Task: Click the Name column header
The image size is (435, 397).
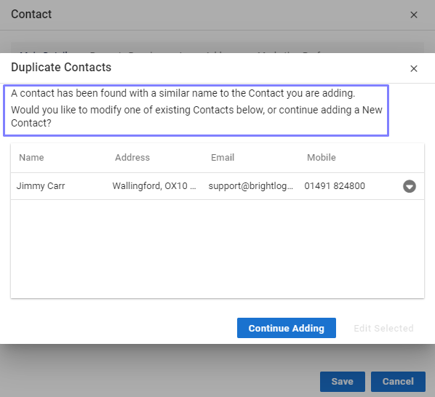Action: (31, 158)
